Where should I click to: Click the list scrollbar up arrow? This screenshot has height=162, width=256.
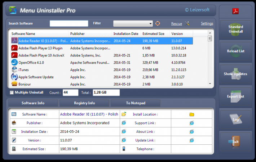click(210, 33)
